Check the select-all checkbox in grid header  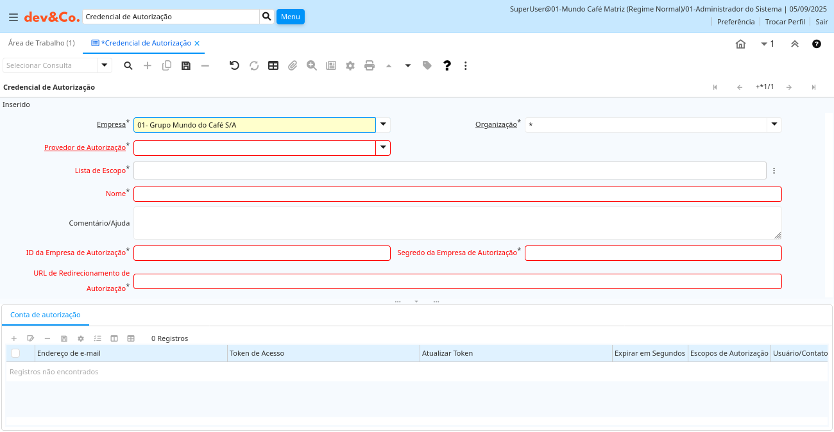[15, 353]
